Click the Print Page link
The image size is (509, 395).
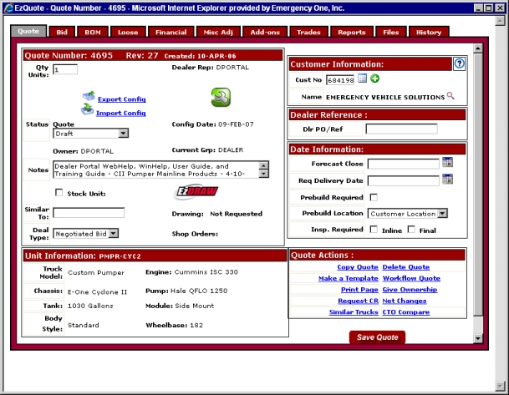359,289
